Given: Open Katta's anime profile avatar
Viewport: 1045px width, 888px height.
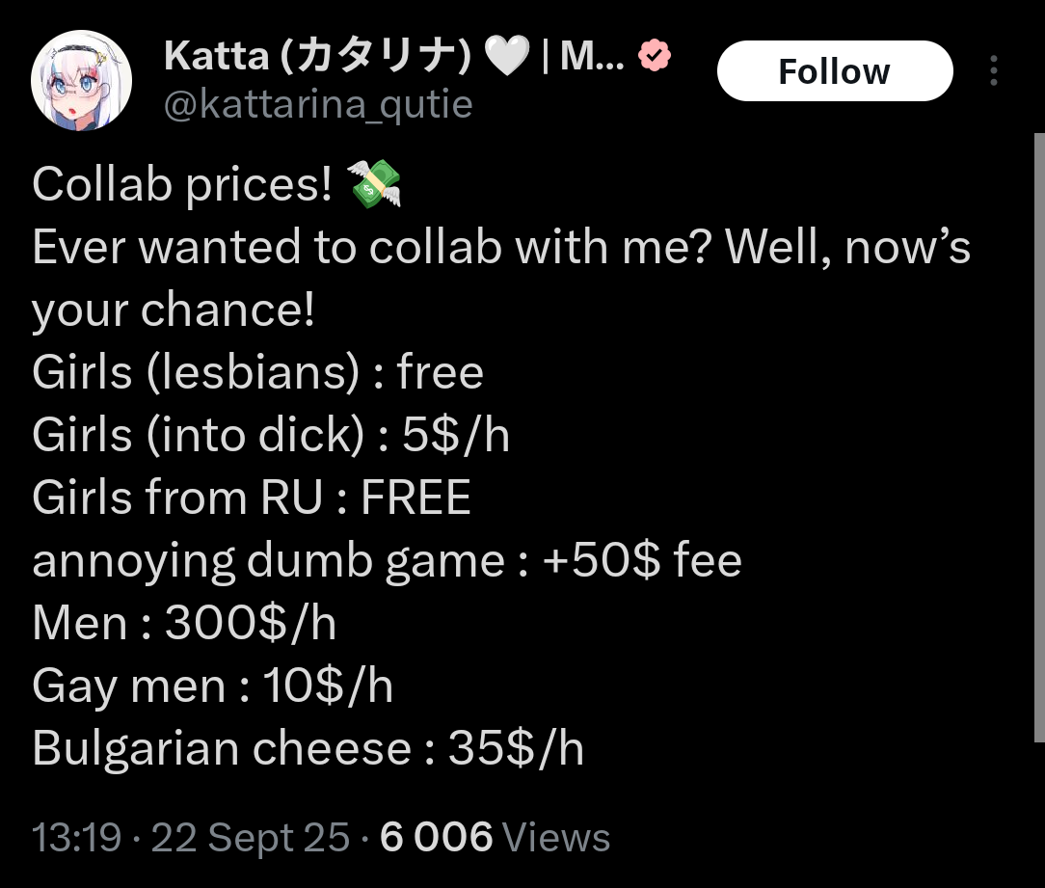Looking at the screenshot, I should click(x=81, y=81).
